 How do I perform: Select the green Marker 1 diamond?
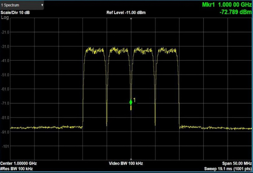point(131,102)
